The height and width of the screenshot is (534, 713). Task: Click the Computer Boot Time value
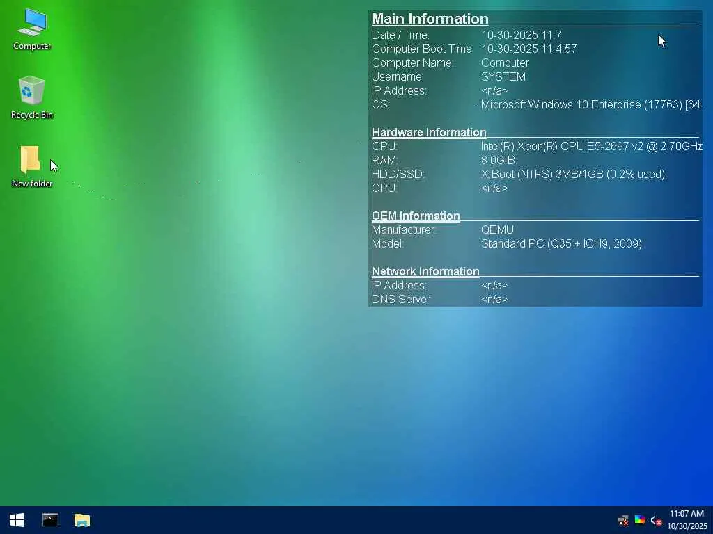tap(529, 49)
